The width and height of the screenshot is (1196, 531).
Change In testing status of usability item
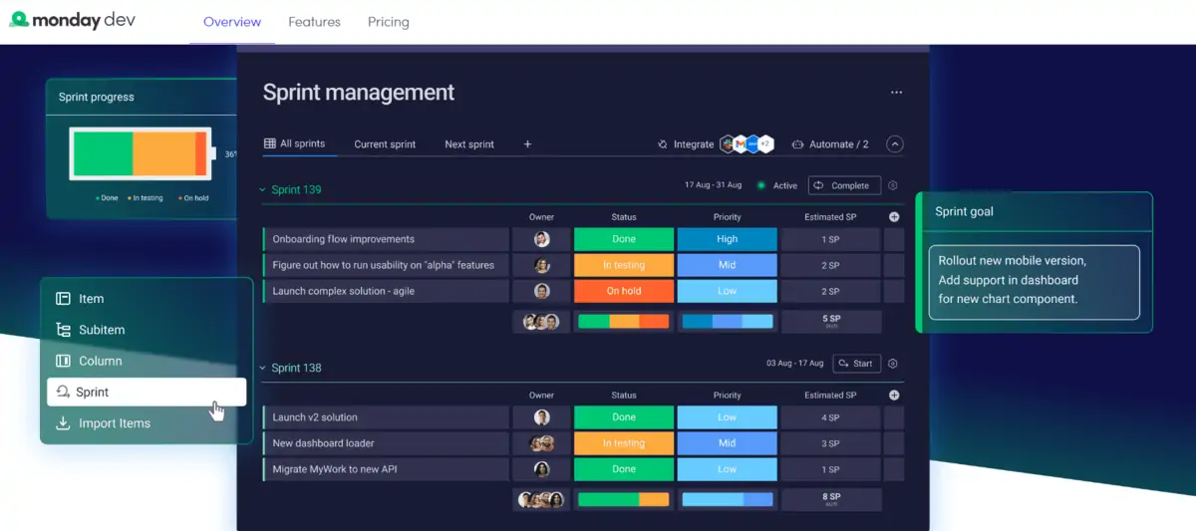[x=624, y=265]
